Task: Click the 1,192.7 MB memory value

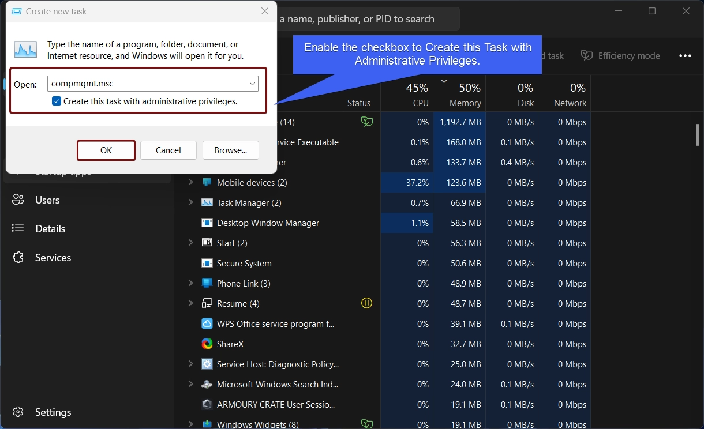Action: (x=460, y=122)
